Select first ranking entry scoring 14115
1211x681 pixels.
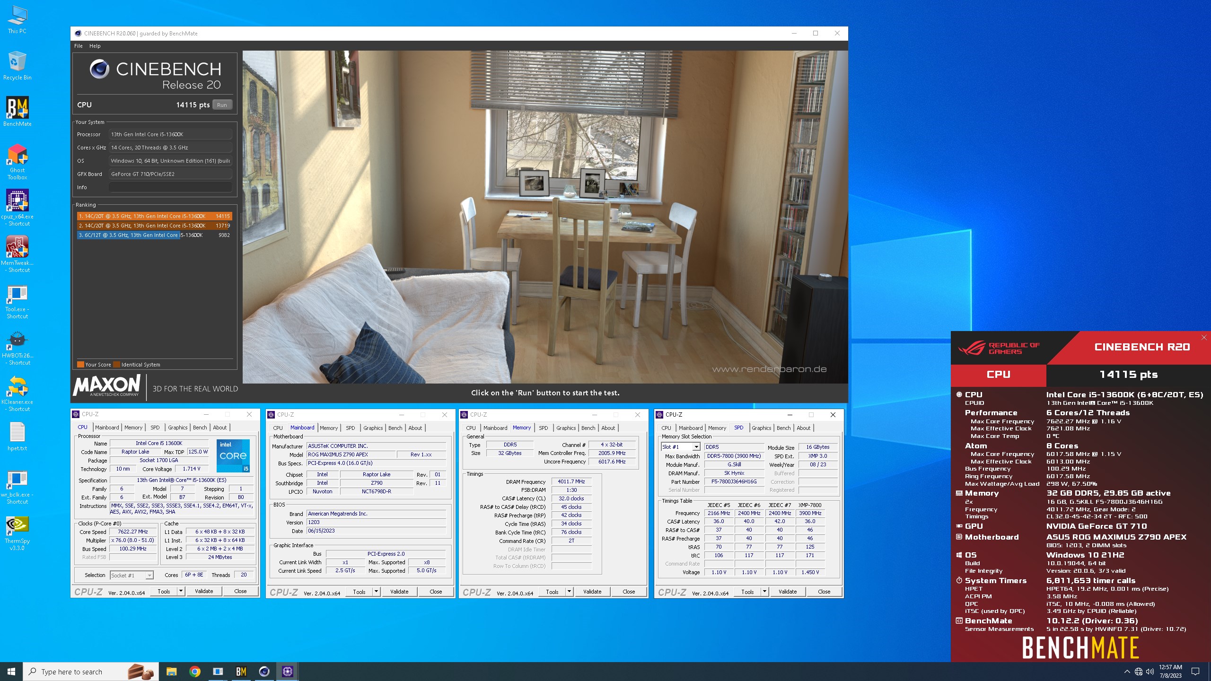154,216
